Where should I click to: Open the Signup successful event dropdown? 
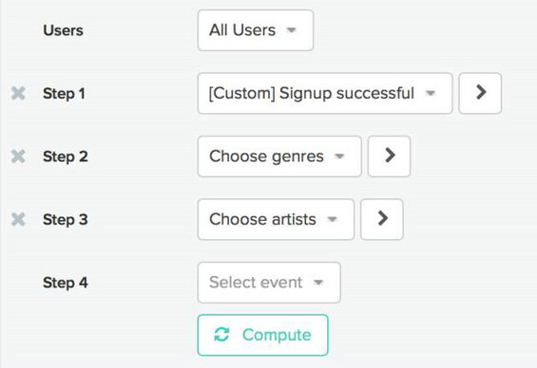point(325,93)
